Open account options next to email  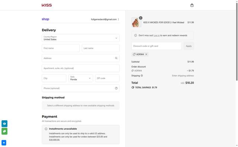(x=118, y=19)
